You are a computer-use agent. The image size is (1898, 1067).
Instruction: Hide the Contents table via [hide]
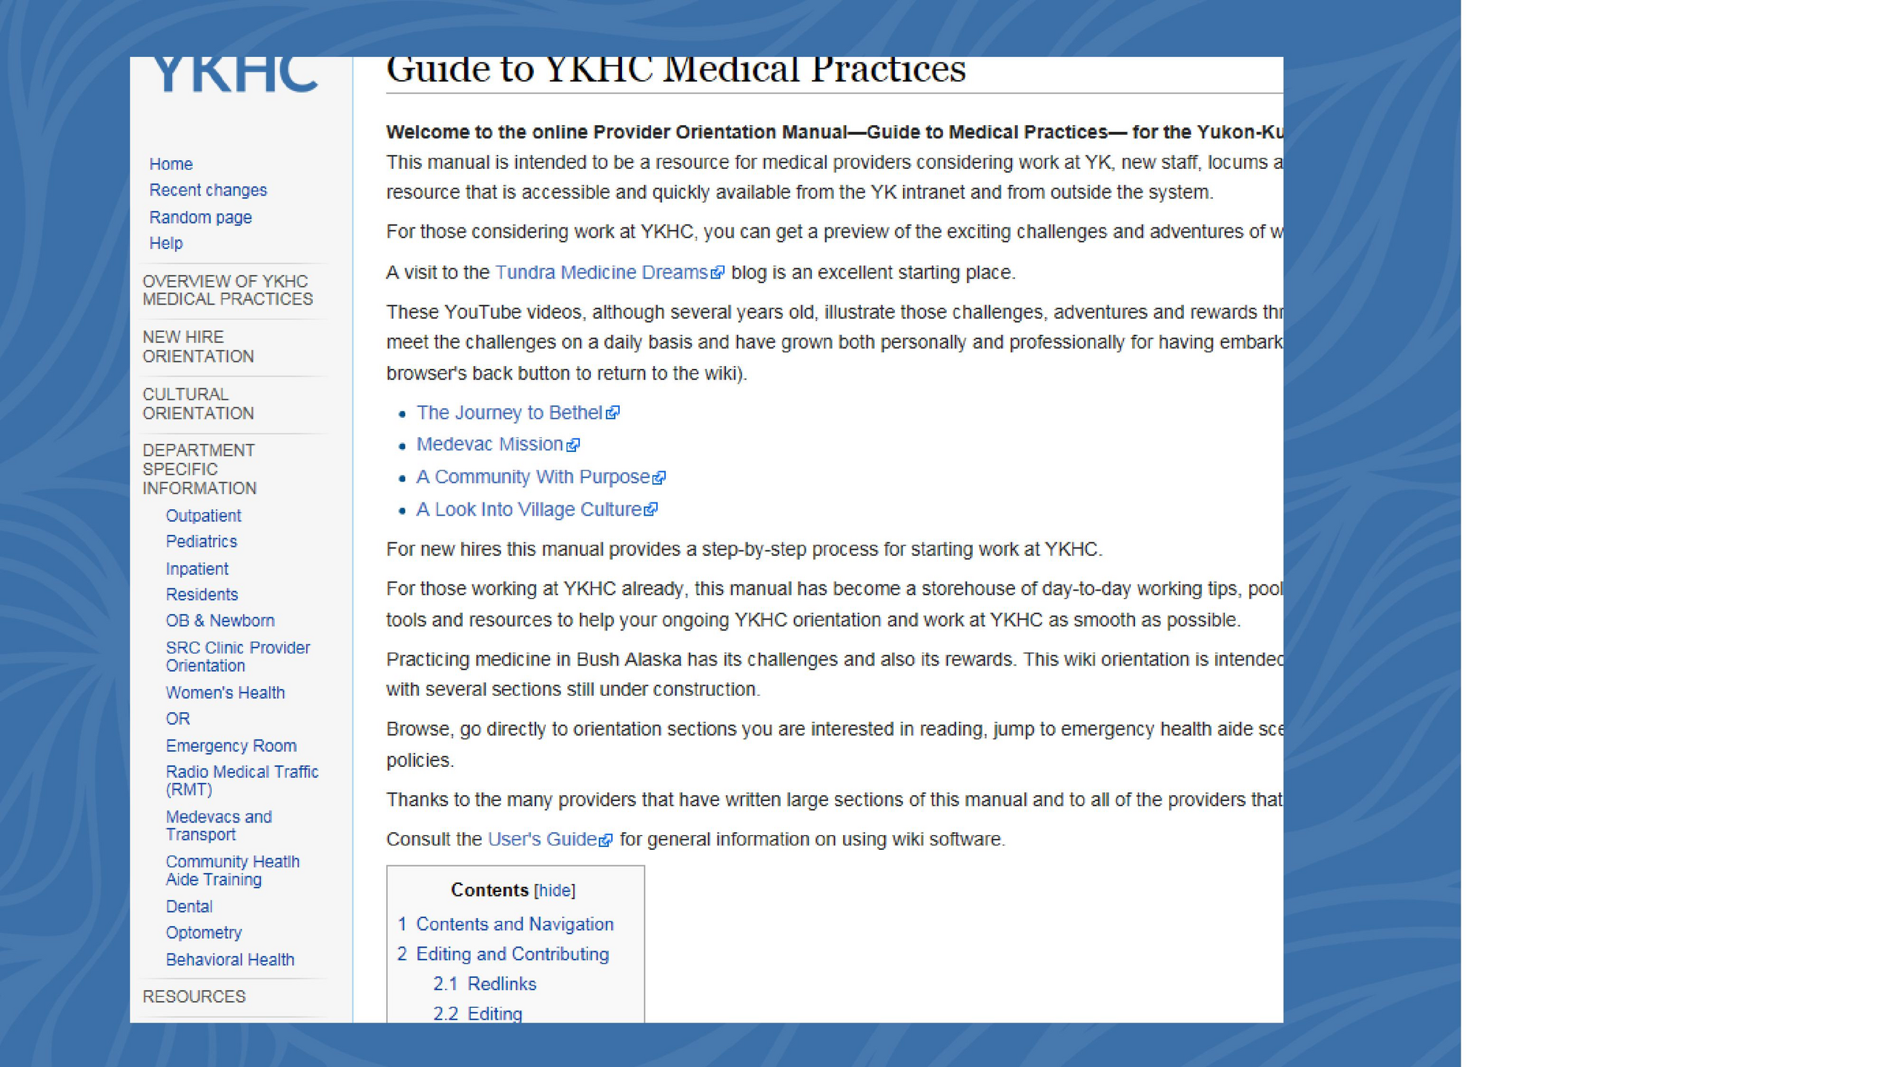click(554, 891)
